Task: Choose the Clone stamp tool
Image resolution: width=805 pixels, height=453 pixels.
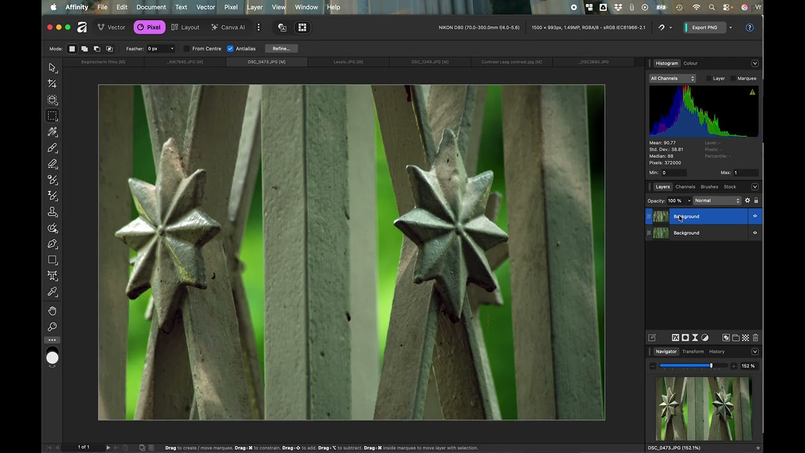Action: [x=52, y=212]
